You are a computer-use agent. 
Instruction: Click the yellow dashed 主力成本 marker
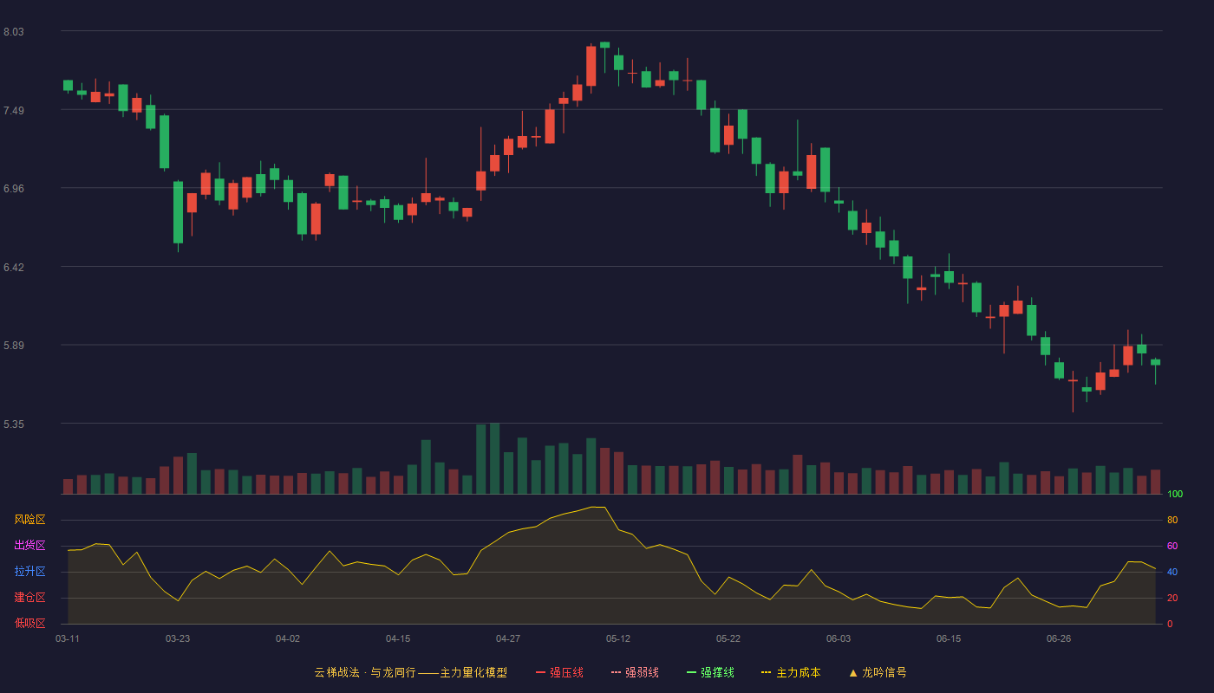tap(767, 672)
